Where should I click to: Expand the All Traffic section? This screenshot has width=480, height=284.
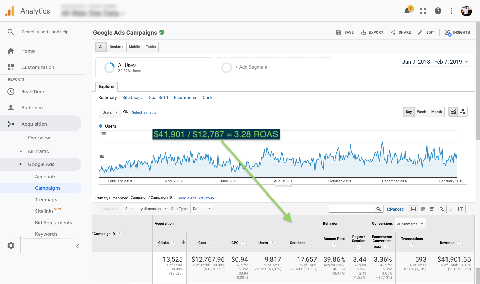click(x=21, y=151)
